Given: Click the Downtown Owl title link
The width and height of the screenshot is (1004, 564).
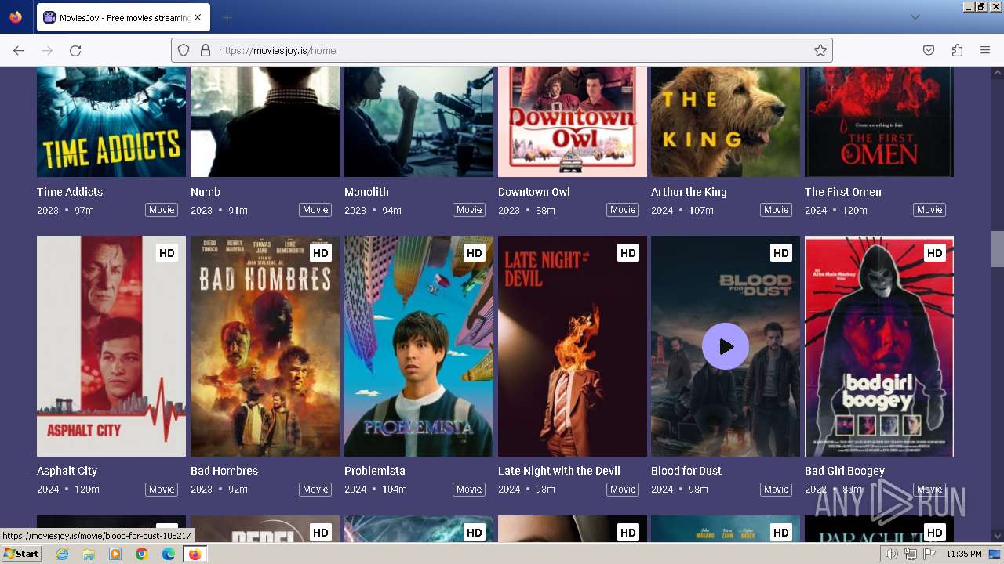Looking at the screenshot, I should 534,192.
